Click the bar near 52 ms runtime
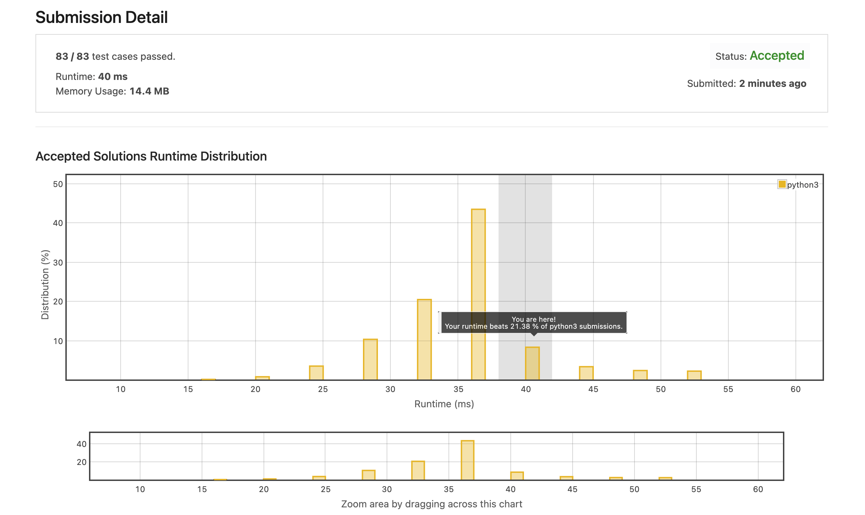This screenshot has height=515, width=865. coord(694,375)
